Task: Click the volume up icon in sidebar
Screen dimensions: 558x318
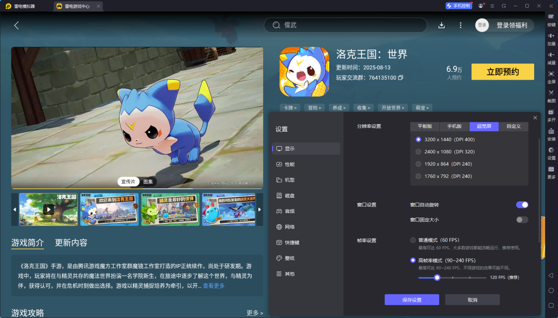Action: click(551, 36)
